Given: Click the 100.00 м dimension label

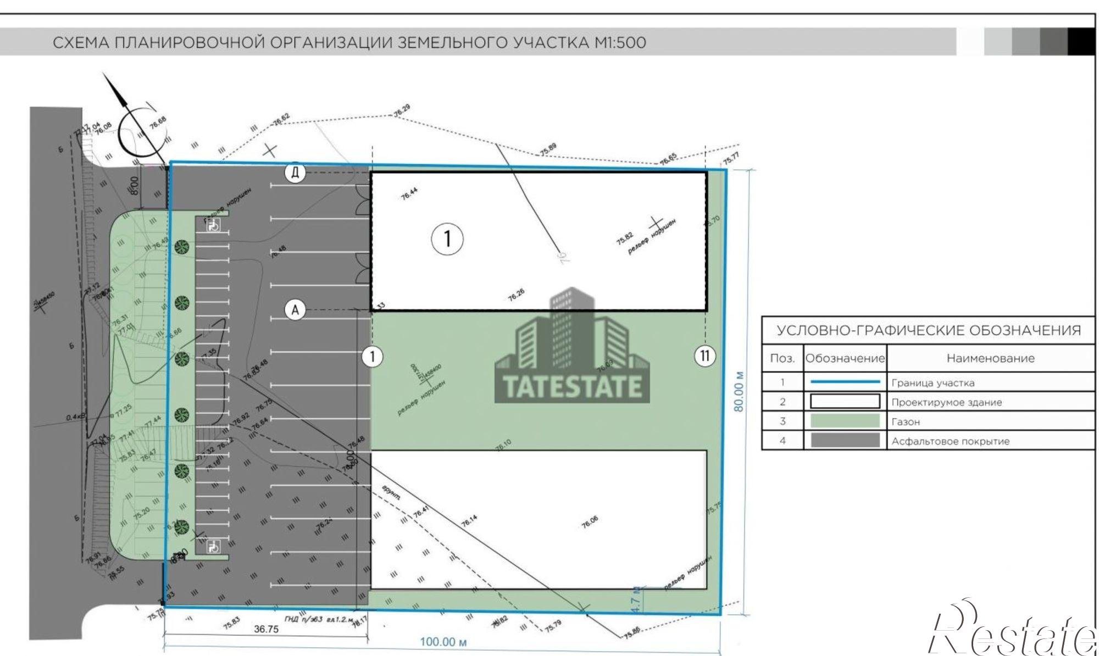Looking at the screenshot, I should tap(443, 641).
